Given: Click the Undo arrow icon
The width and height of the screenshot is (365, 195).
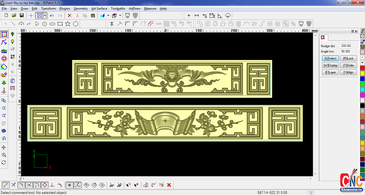Looking at the screenshot, I should pos(52,16).
